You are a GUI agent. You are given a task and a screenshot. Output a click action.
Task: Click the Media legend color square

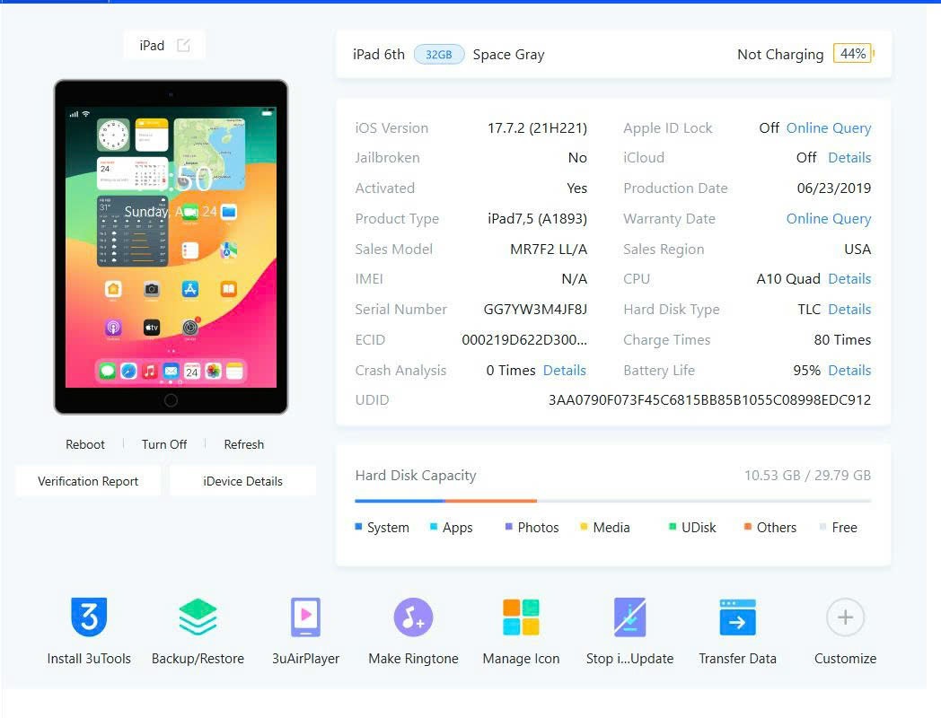click(x=584, y=527)
